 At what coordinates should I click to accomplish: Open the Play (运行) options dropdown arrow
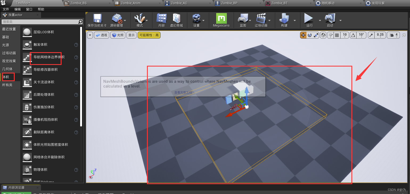click(x=320, y=20)
